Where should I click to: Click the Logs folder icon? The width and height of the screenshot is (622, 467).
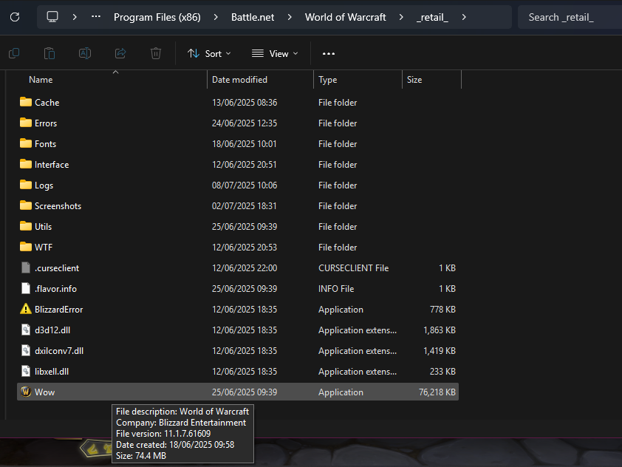(x=26, y=185)
